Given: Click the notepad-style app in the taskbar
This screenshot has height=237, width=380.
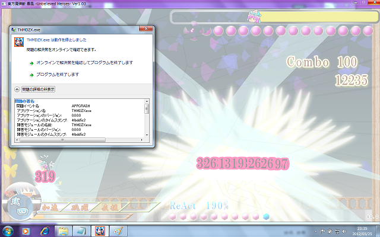Looking at the screenshot, I should [x=81, y=230].
